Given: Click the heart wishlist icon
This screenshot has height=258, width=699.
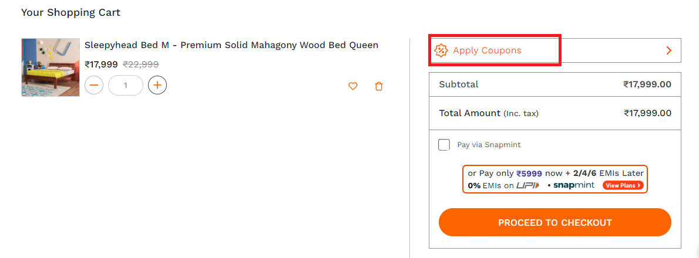Looking at the screenshot, I should tap(353, 86).
